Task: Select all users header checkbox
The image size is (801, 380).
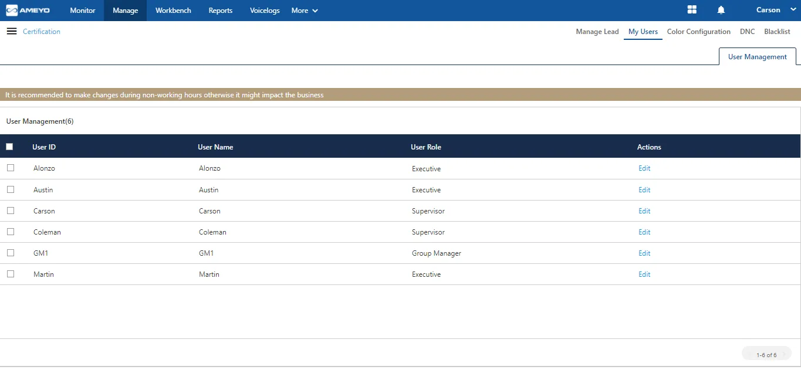Action: coord(9,147)
